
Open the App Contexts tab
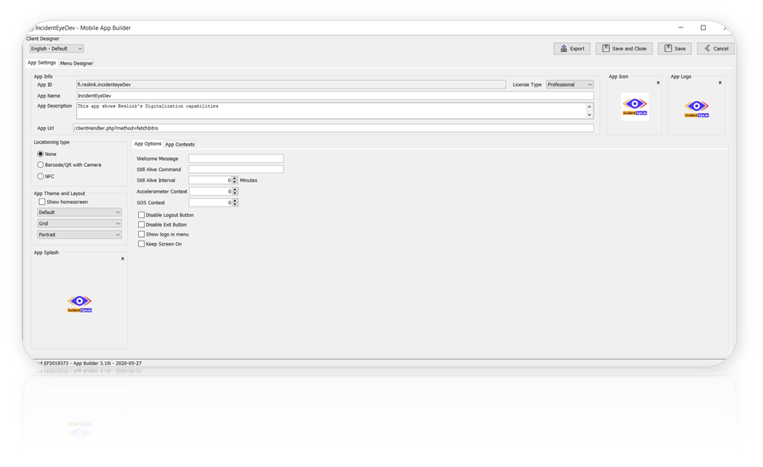tap(180, 145)
